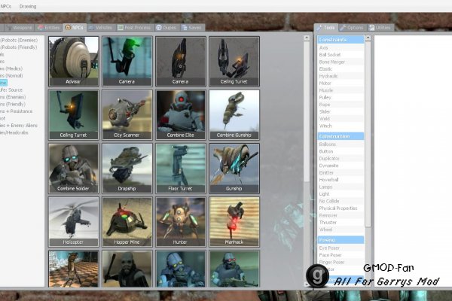Viewport: 452px width, 301px height.
Task: Spawn the Hunter NPC
Action: (181, 222)
